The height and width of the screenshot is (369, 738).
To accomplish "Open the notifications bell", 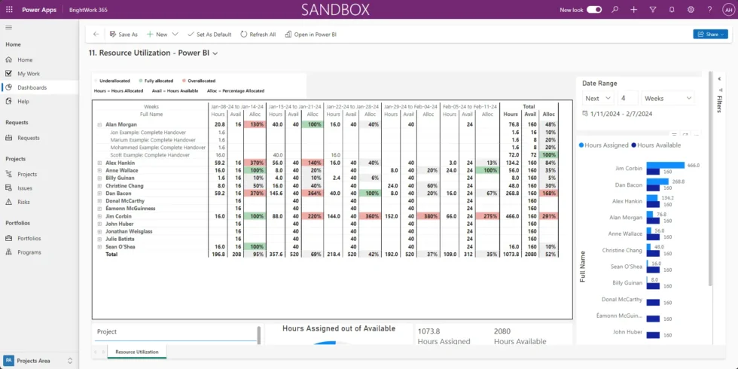I will pyautogui.click(x=671, y=9).
